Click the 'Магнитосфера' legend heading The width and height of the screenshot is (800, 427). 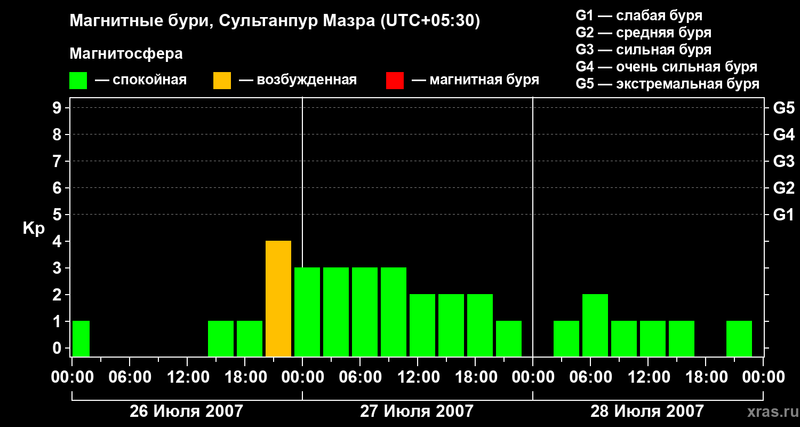pos(126,54)
